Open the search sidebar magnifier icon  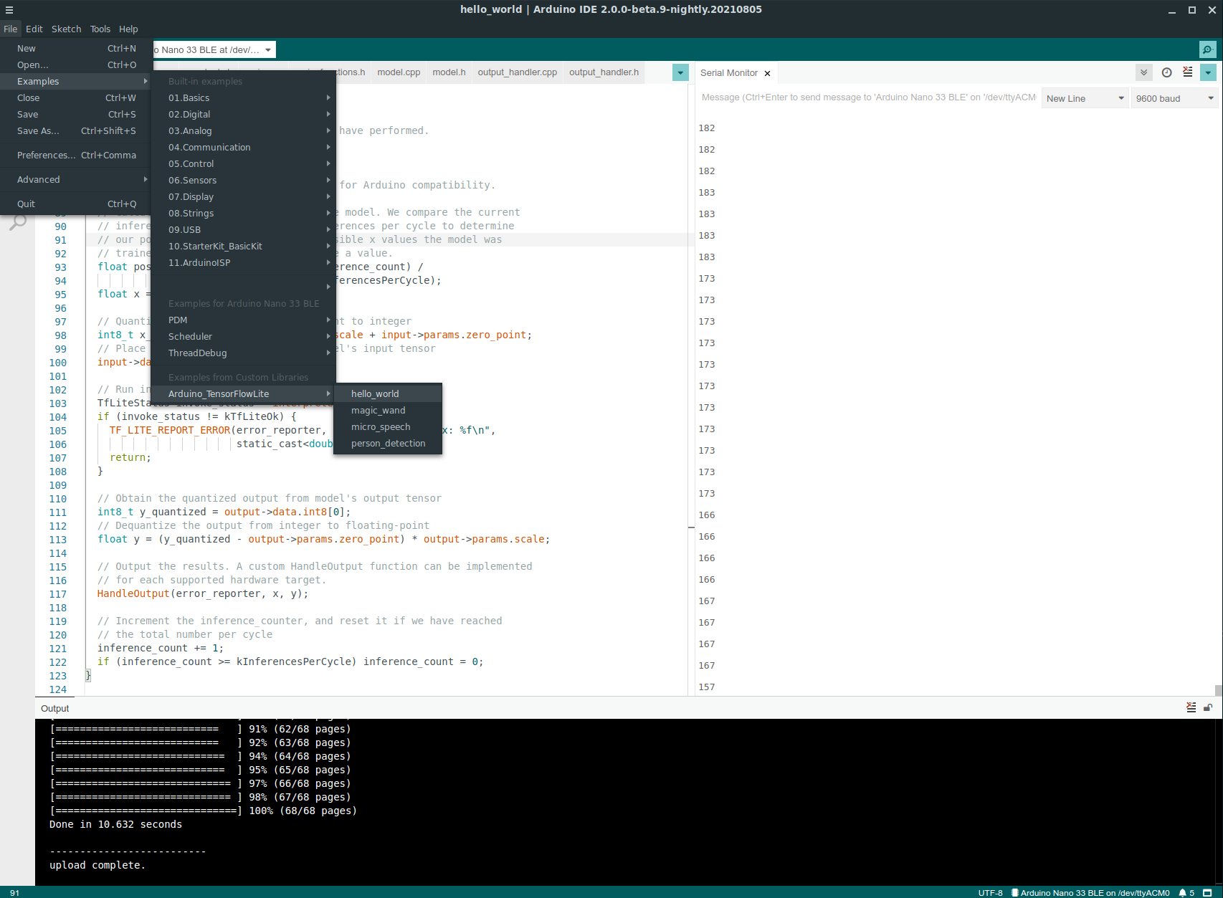(18, 223)
